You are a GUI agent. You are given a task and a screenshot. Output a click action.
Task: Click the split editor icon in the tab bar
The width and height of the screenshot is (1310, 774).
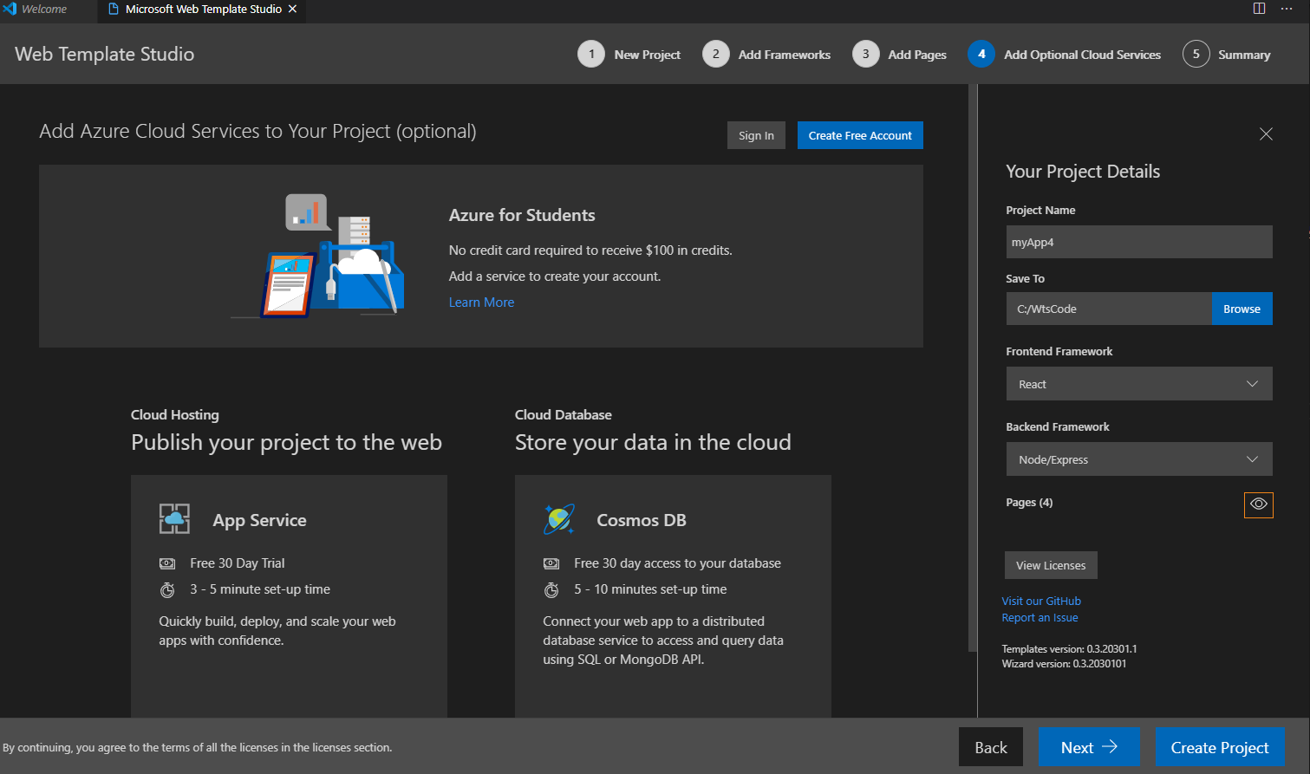[x=1259, y=9]
